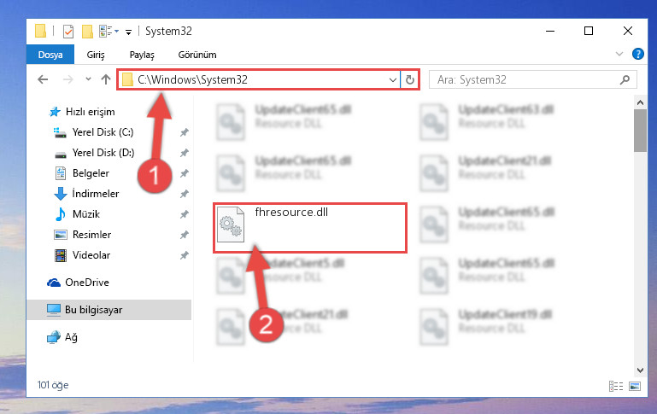
Task: Unpin Müzik using its pin icon
Action: [184, 214]
